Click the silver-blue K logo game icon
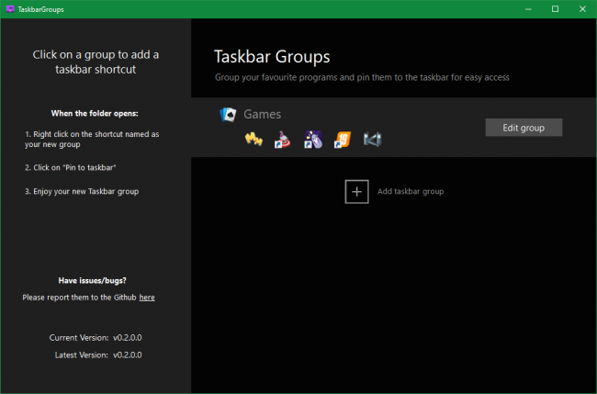The width and height of the screenshot is (597, 394). tap(372, 140)
